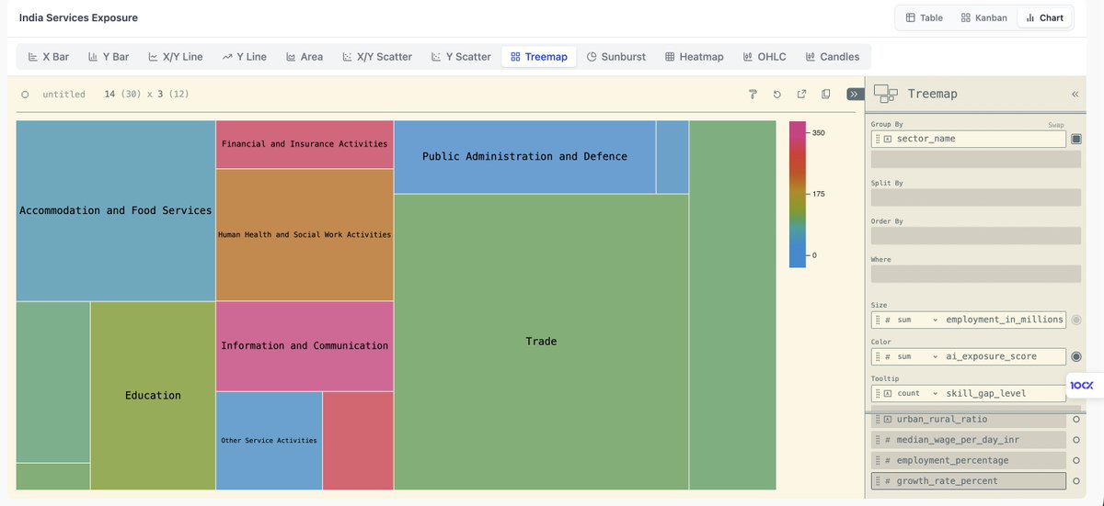
Task: Open the sum aggregate dropdown for employment_in_millions
Action: coord(918,320)
